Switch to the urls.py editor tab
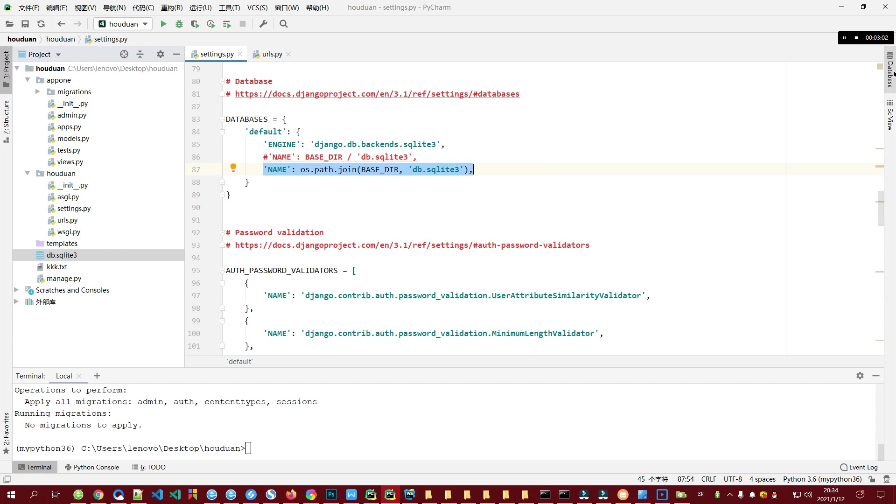This screenshot has width=896, height=504. point(273,54)
